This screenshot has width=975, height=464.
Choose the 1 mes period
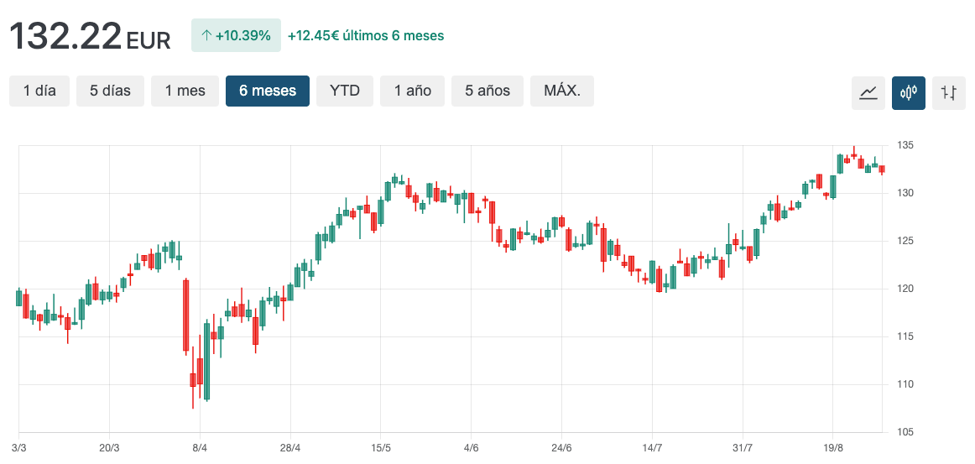pyautogui.click(x=185, y=91)
